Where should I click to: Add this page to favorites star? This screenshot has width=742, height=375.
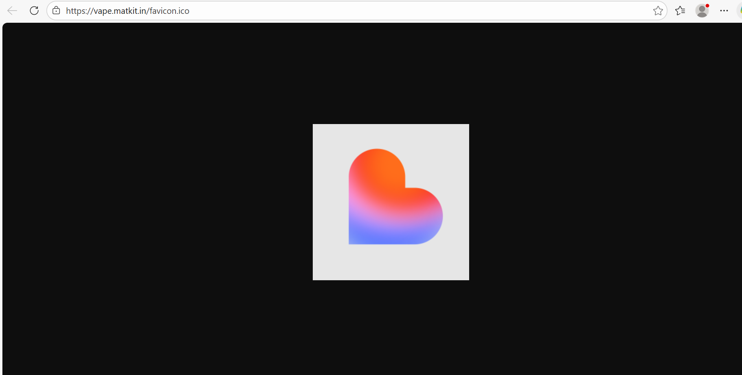coord(658,11)
